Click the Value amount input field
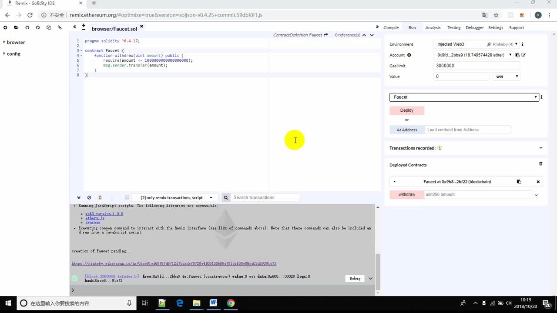 tap(462, 77)
